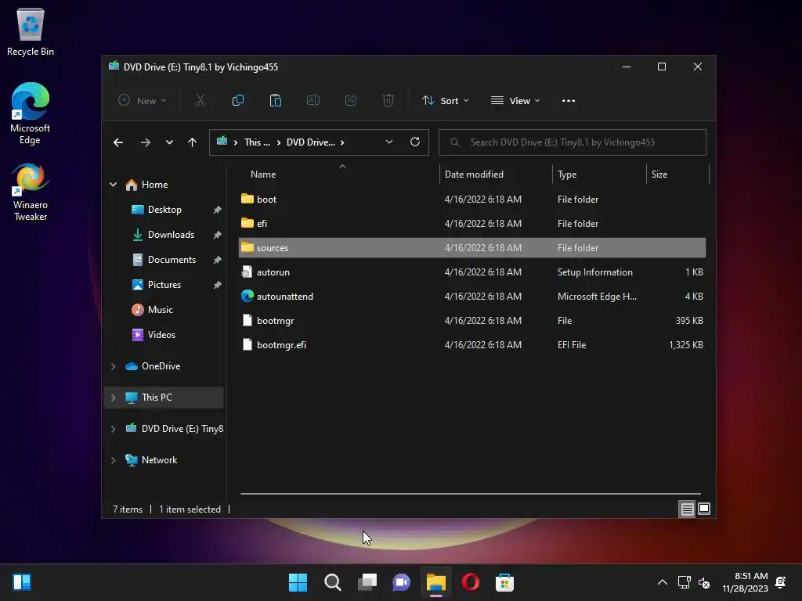Click the 'This ...' breadcrumb segment

click(x=257, y=142)
